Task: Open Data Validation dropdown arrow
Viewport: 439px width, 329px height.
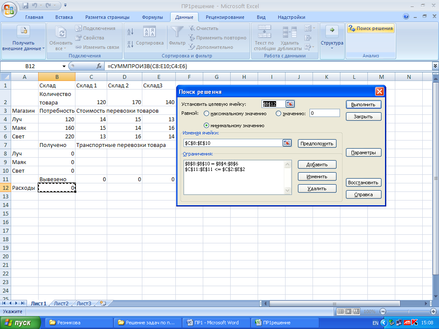Action: (314, 28)
